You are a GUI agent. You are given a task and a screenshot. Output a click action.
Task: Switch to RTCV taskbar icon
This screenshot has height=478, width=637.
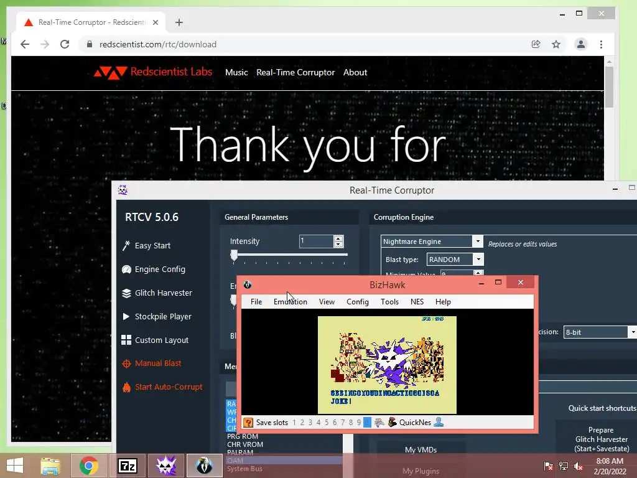point(166,466)
